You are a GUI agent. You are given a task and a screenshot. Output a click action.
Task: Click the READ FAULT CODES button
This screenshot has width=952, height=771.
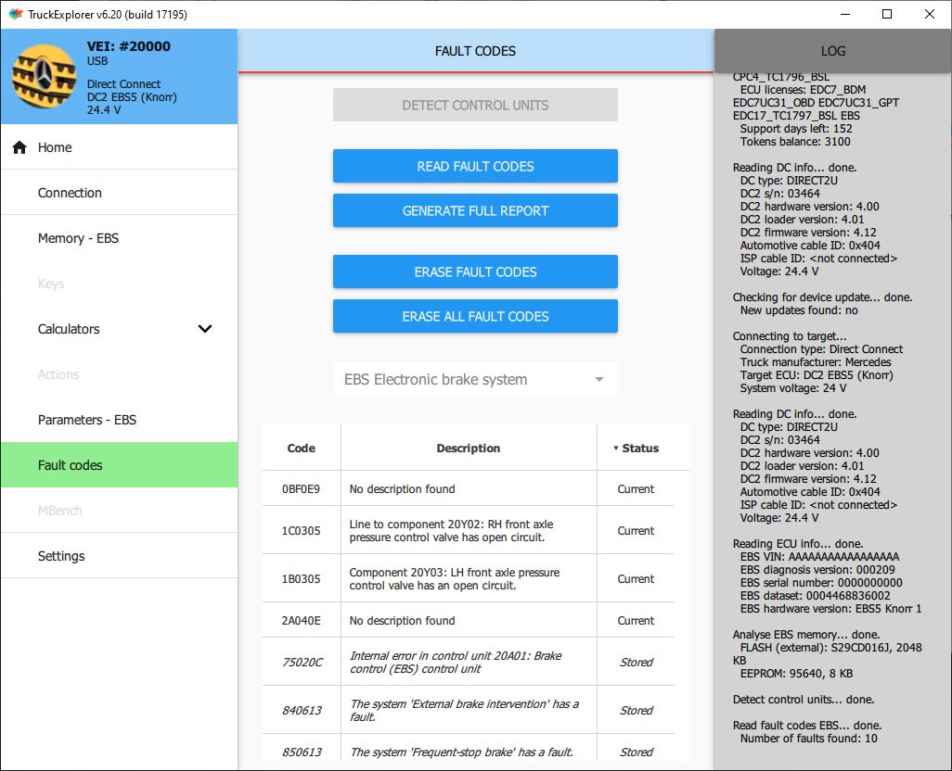[x=475, y=166]
